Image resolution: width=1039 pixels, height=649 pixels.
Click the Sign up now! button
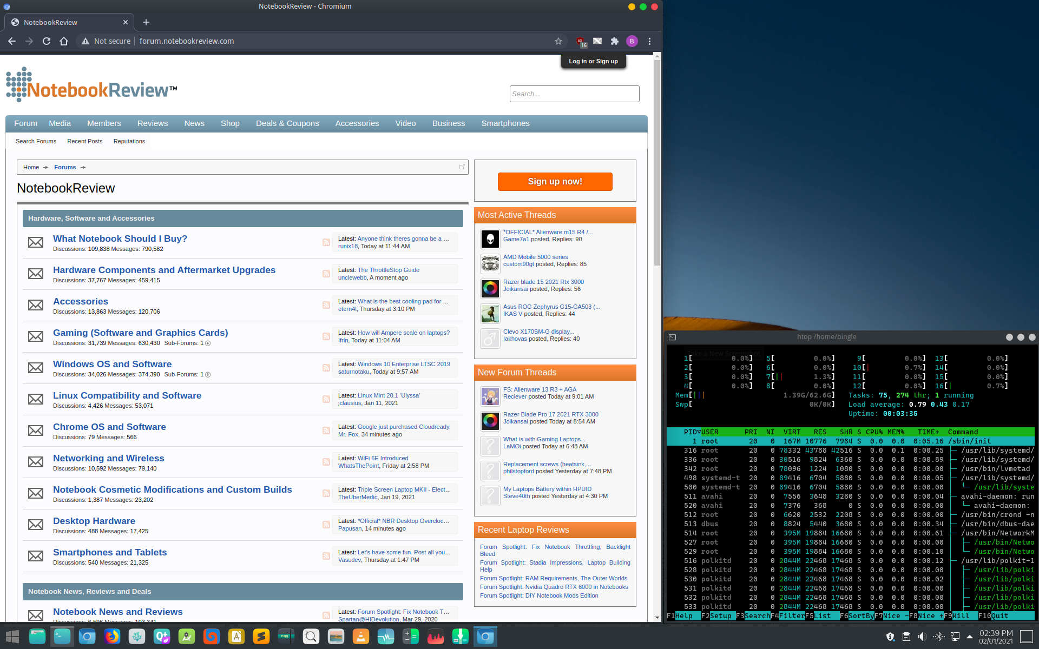pyautogui.click(x=555, y=182)
